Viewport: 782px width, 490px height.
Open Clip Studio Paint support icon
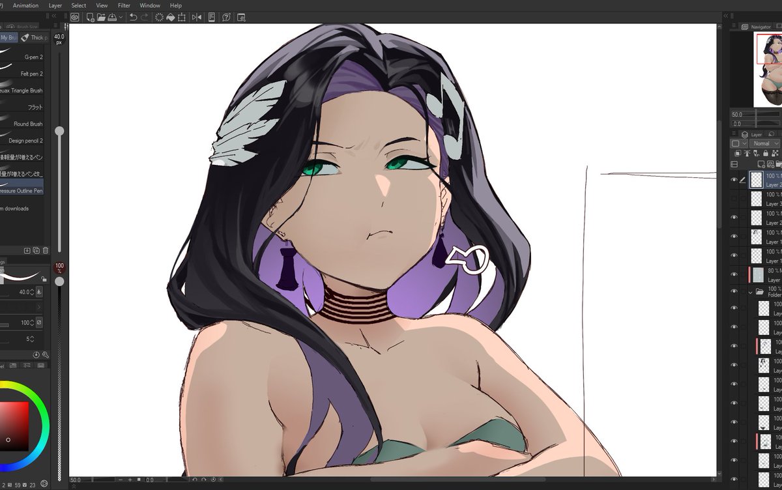tap(226, 18)
